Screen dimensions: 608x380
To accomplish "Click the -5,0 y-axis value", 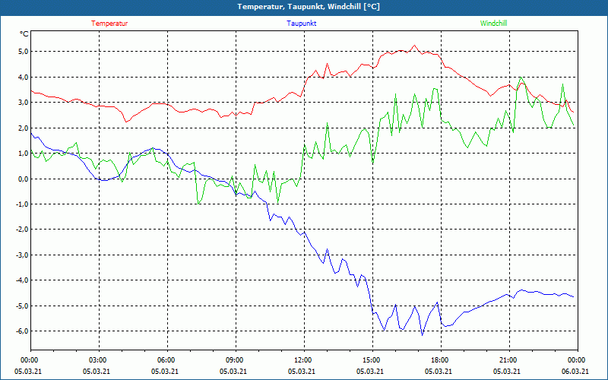I will click(22, 306).
